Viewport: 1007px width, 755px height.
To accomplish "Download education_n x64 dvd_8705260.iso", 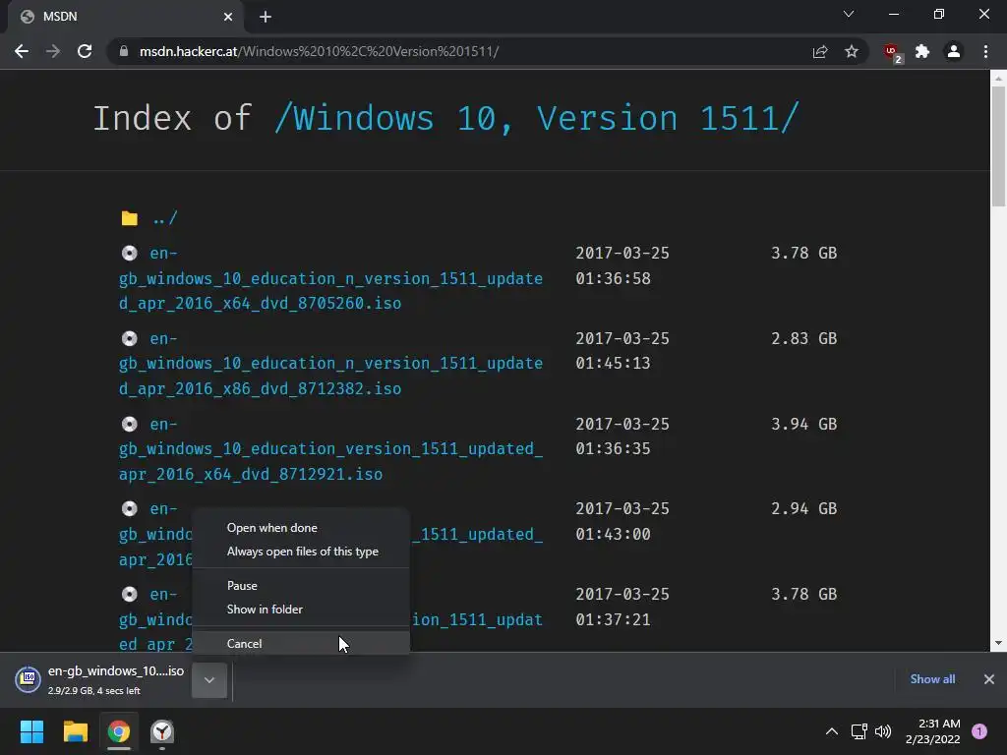I will (x=330, y=278).
